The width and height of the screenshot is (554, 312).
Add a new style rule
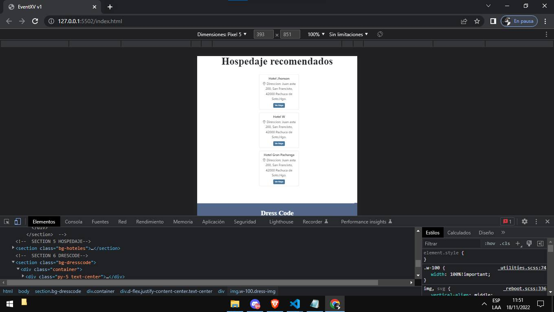pyautogui.click(x=518, y=243)
